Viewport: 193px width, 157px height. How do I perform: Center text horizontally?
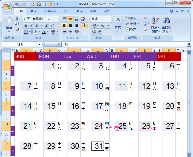[x=70, y=25]
